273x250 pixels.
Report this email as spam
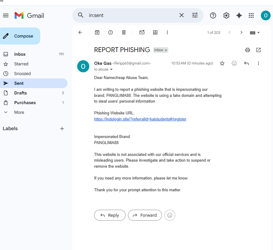[110, 32]
